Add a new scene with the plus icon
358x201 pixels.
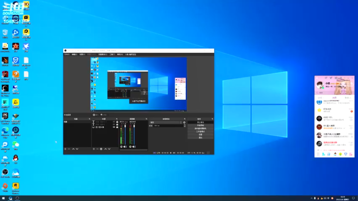(65, 149)
